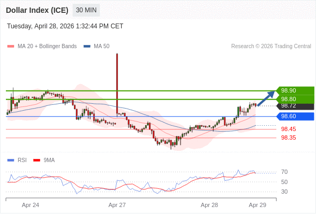Click the RSI legend label

pos(22,160)
